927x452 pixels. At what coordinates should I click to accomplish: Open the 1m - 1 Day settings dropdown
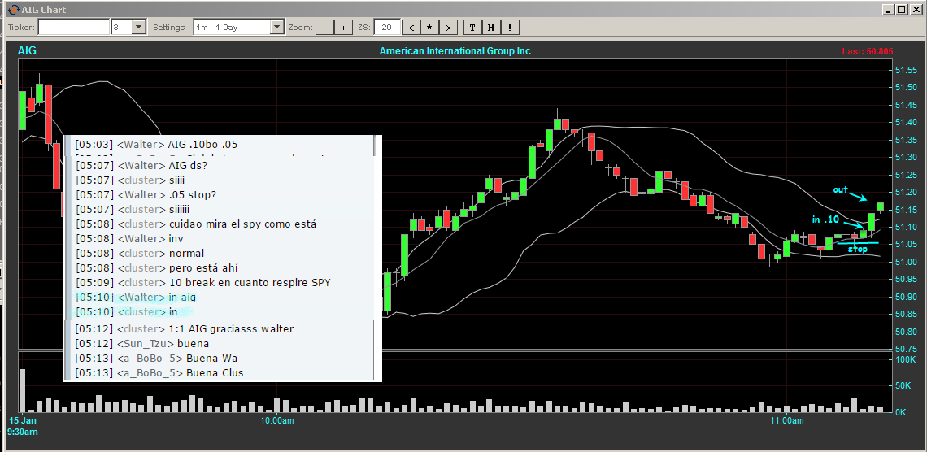277,27
